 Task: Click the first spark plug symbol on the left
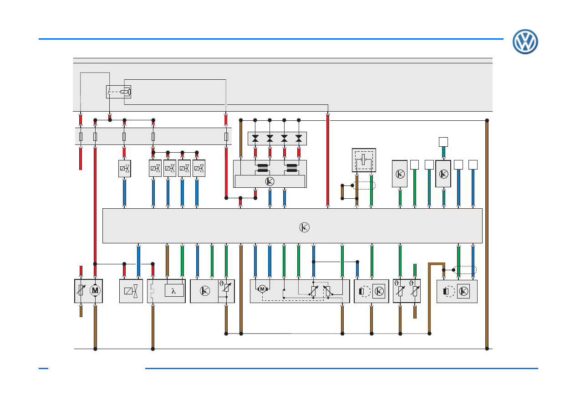point(255,138)
